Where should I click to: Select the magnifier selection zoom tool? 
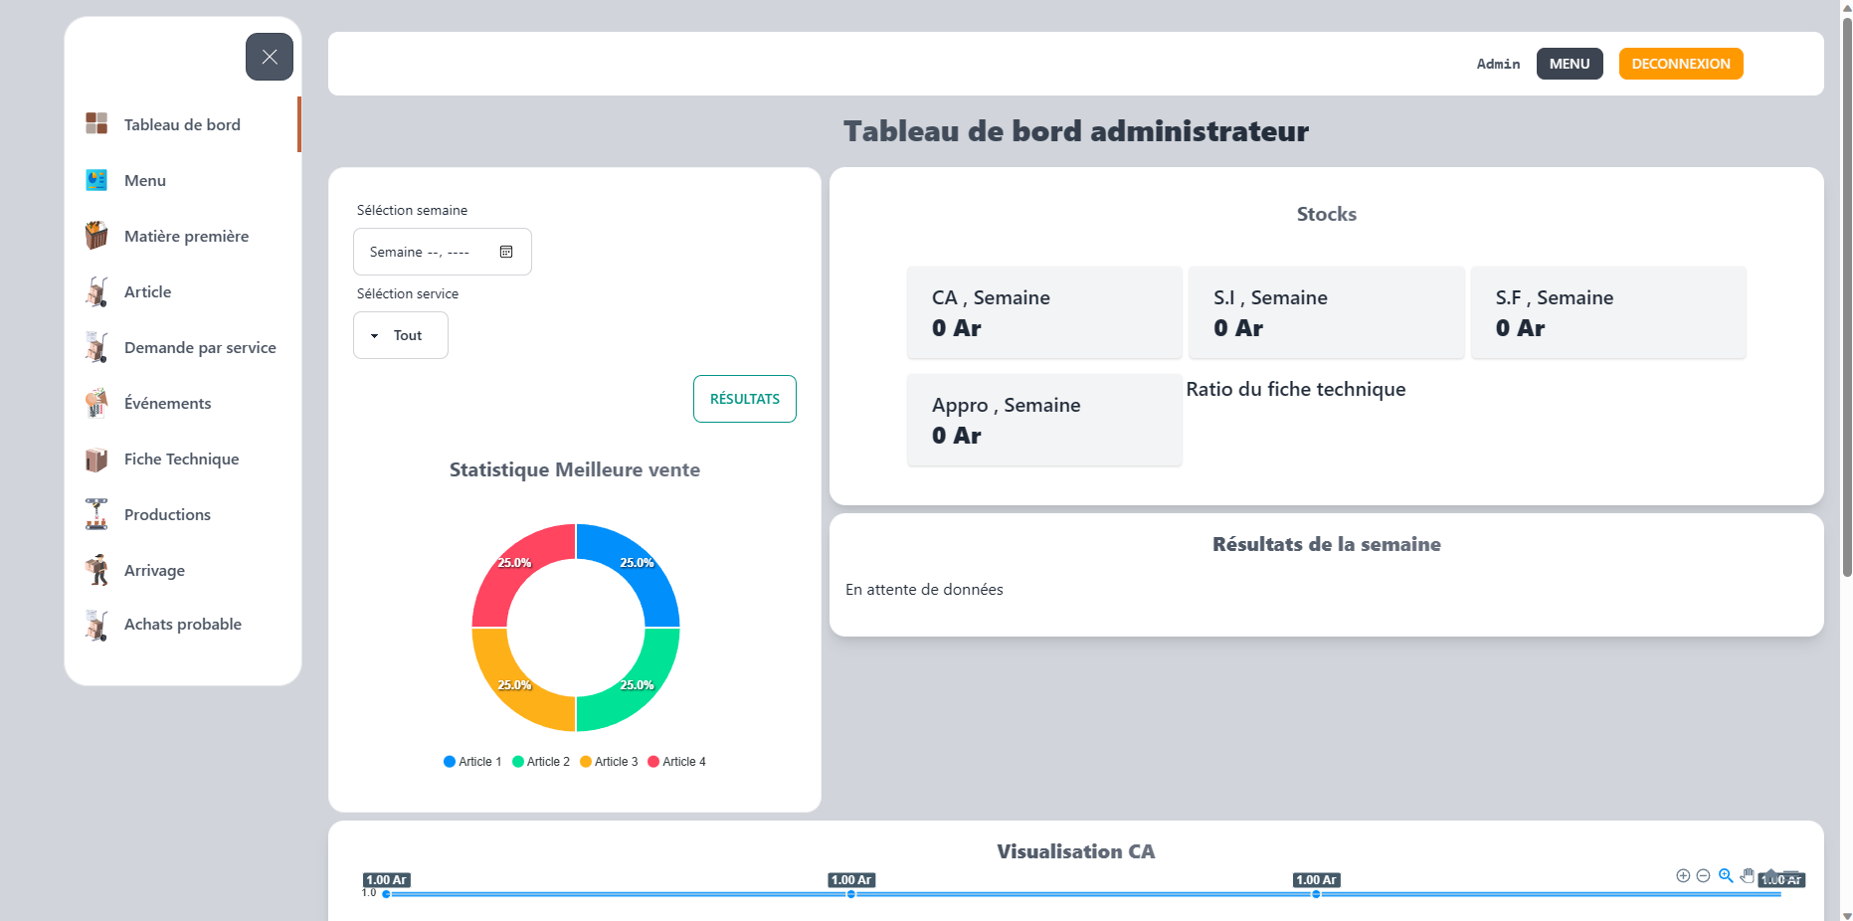[x=1726, y=875]
